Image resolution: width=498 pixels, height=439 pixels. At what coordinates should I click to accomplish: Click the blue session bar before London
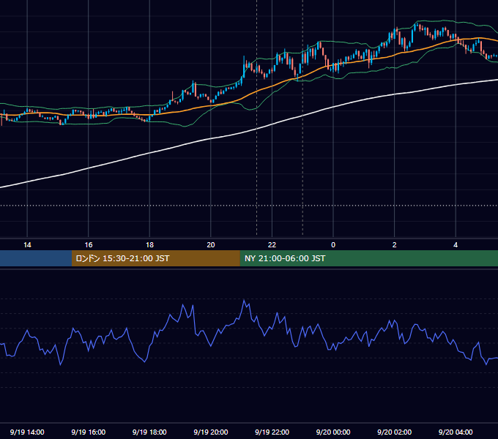[x=36, y=258]
